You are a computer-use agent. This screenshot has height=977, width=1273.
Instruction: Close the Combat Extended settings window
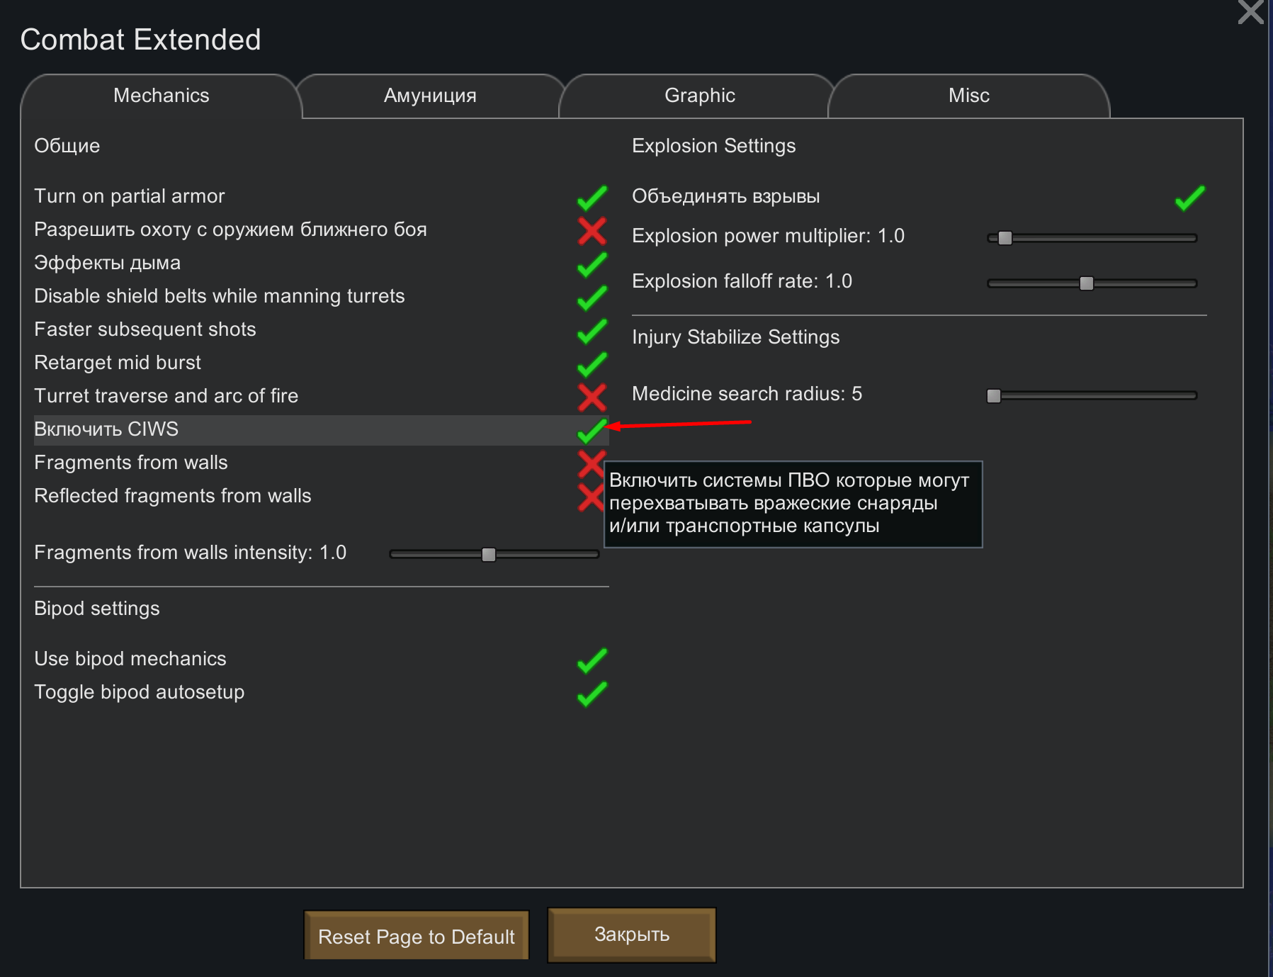tap(1250, 11)
